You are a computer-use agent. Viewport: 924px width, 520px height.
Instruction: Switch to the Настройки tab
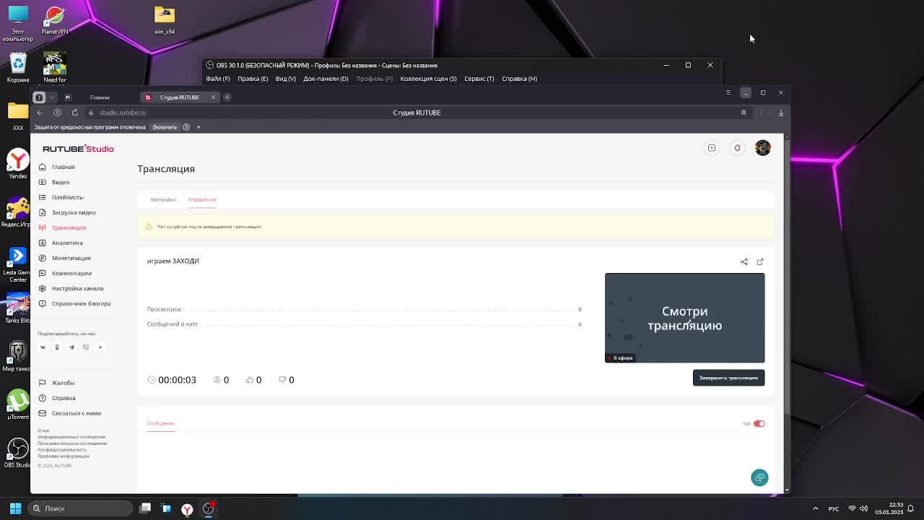(x=162, y=199)
